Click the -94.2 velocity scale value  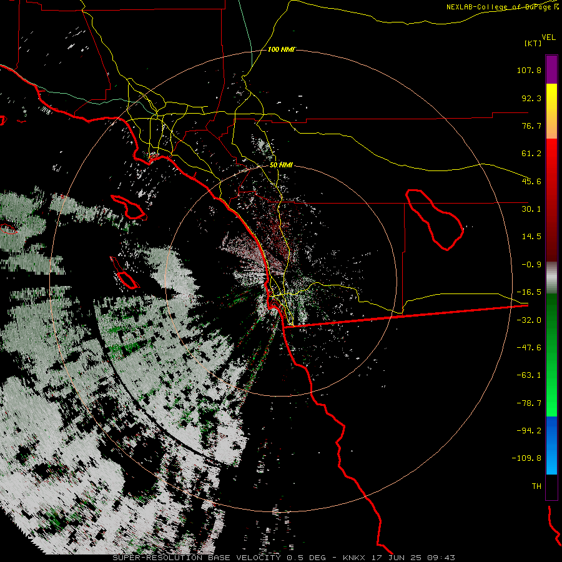[529, 430]
